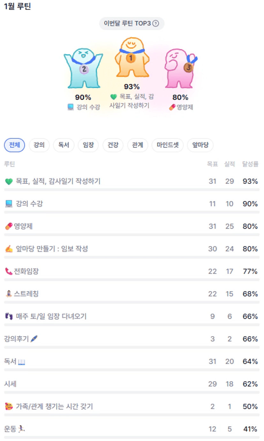Switch to the 앞마당 tab
The image size is (264, 441).
(x=200, y=145)
